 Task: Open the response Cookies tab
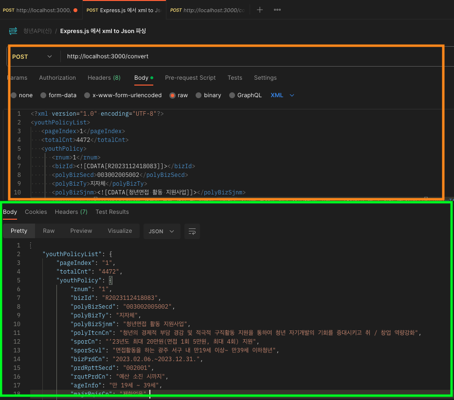pos(36,212)
